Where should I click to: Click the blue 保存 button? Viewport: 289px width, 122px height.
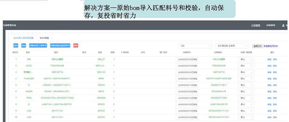(x=16, y=46)
